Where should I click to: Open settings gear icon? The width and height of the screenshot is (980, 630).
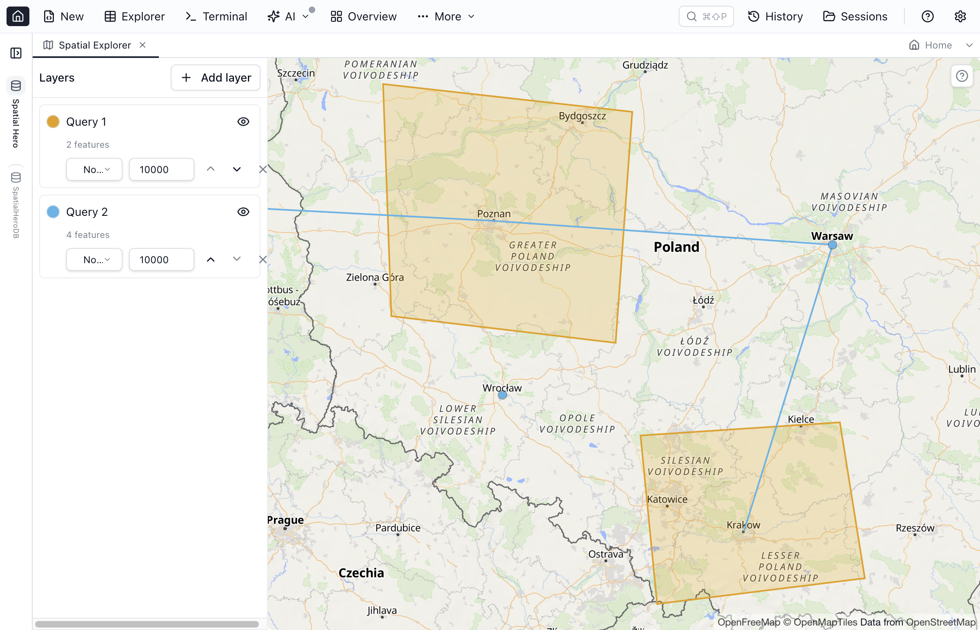coord(960,16)
